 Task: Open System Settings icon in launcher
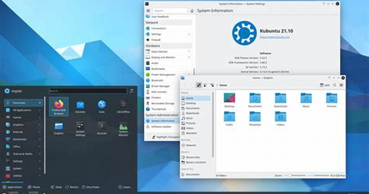(80, 129)
